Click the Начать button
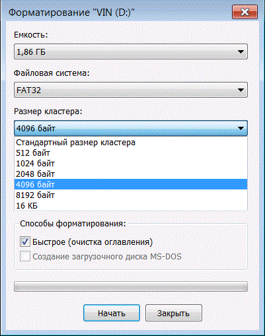 point(112,313)
